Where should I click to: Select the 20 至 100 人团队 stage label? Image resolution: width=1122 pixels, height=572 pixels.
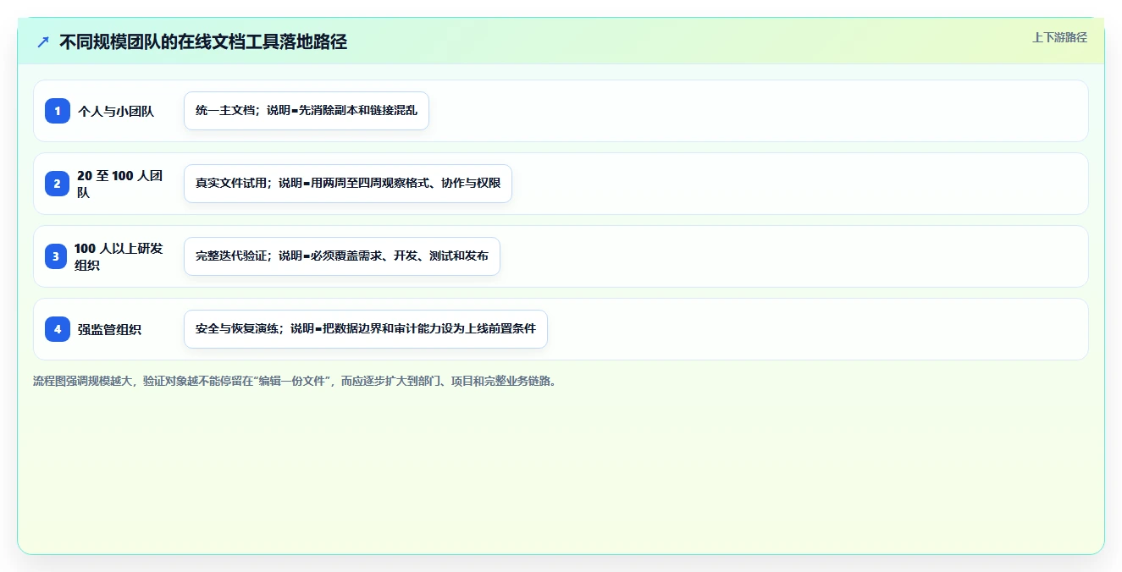point(120,184)
